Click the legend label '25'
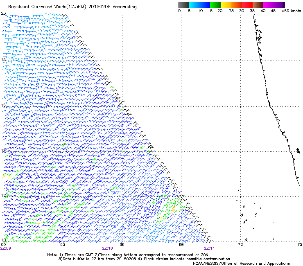The height and width of the screenshot is (266, 303). (x=231, y=11)
